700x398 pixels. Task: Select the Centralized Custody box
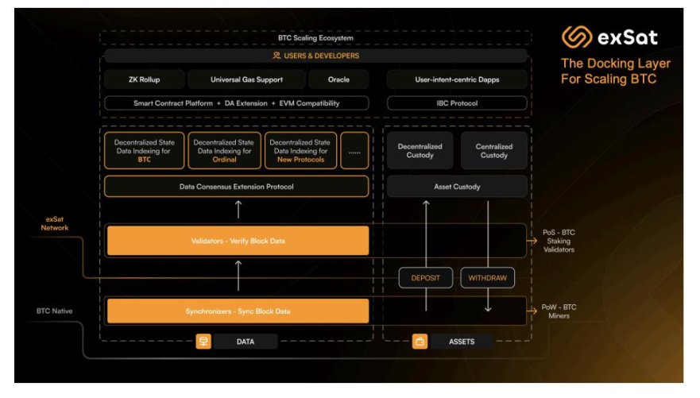(x=493, y=151)
